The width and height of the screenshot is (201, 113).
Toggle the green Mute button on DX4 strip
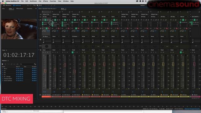click(73, 52)
